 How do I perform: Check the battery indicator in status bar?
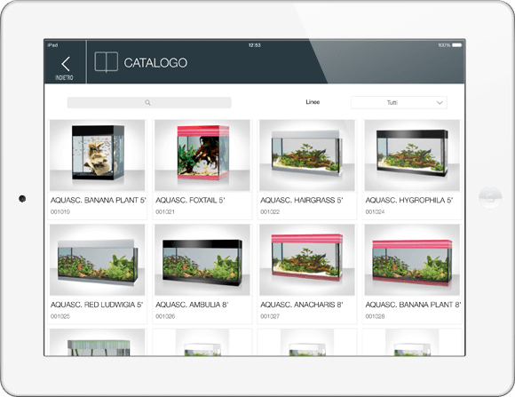(457, 45)
